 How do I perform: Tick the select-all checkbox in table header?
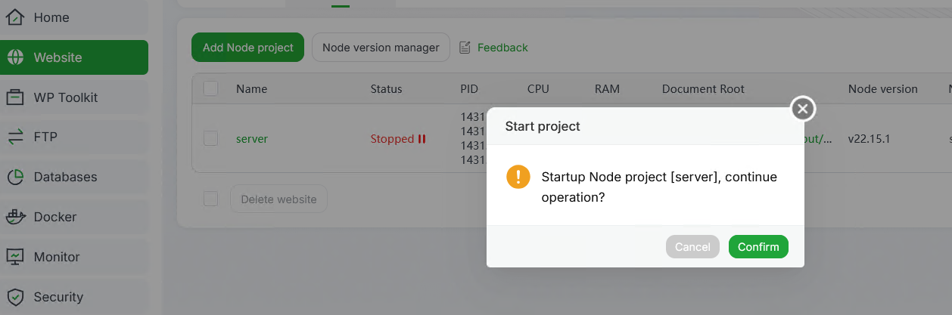coord(211,89)
